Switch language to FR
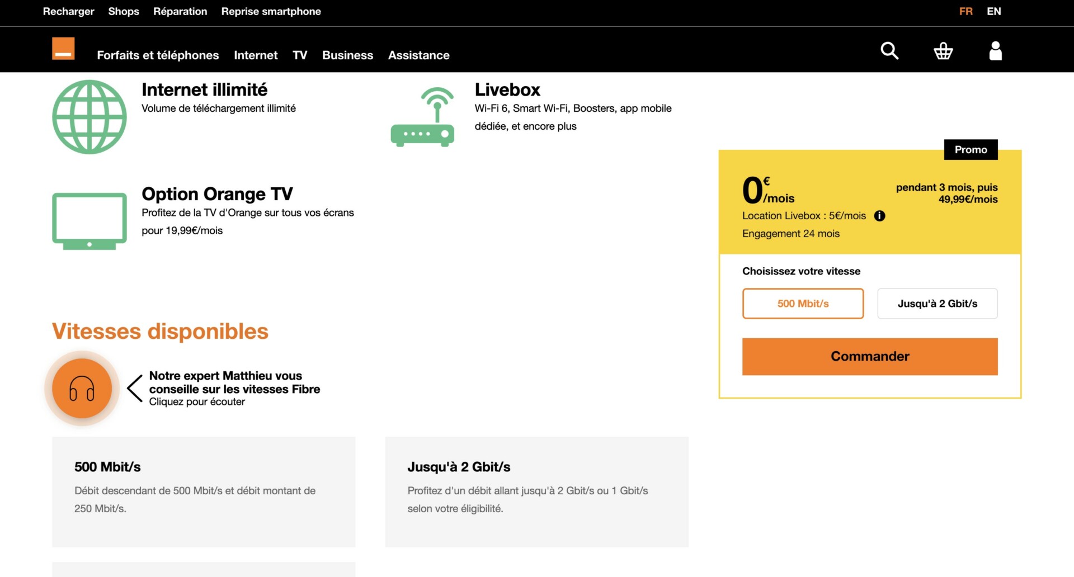This screenshot has width=1074, height=577. 966,11
